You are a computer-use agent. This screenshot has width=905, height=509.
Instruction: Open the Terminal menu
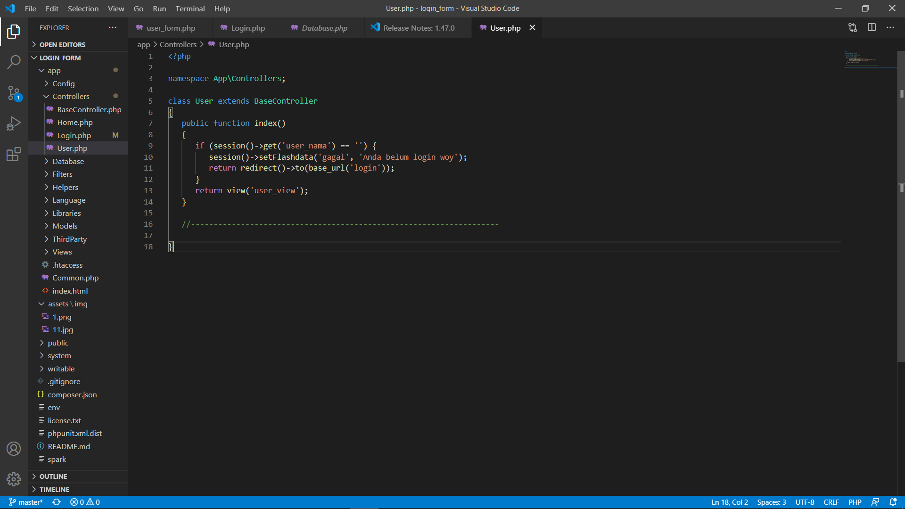coord(190,8)
